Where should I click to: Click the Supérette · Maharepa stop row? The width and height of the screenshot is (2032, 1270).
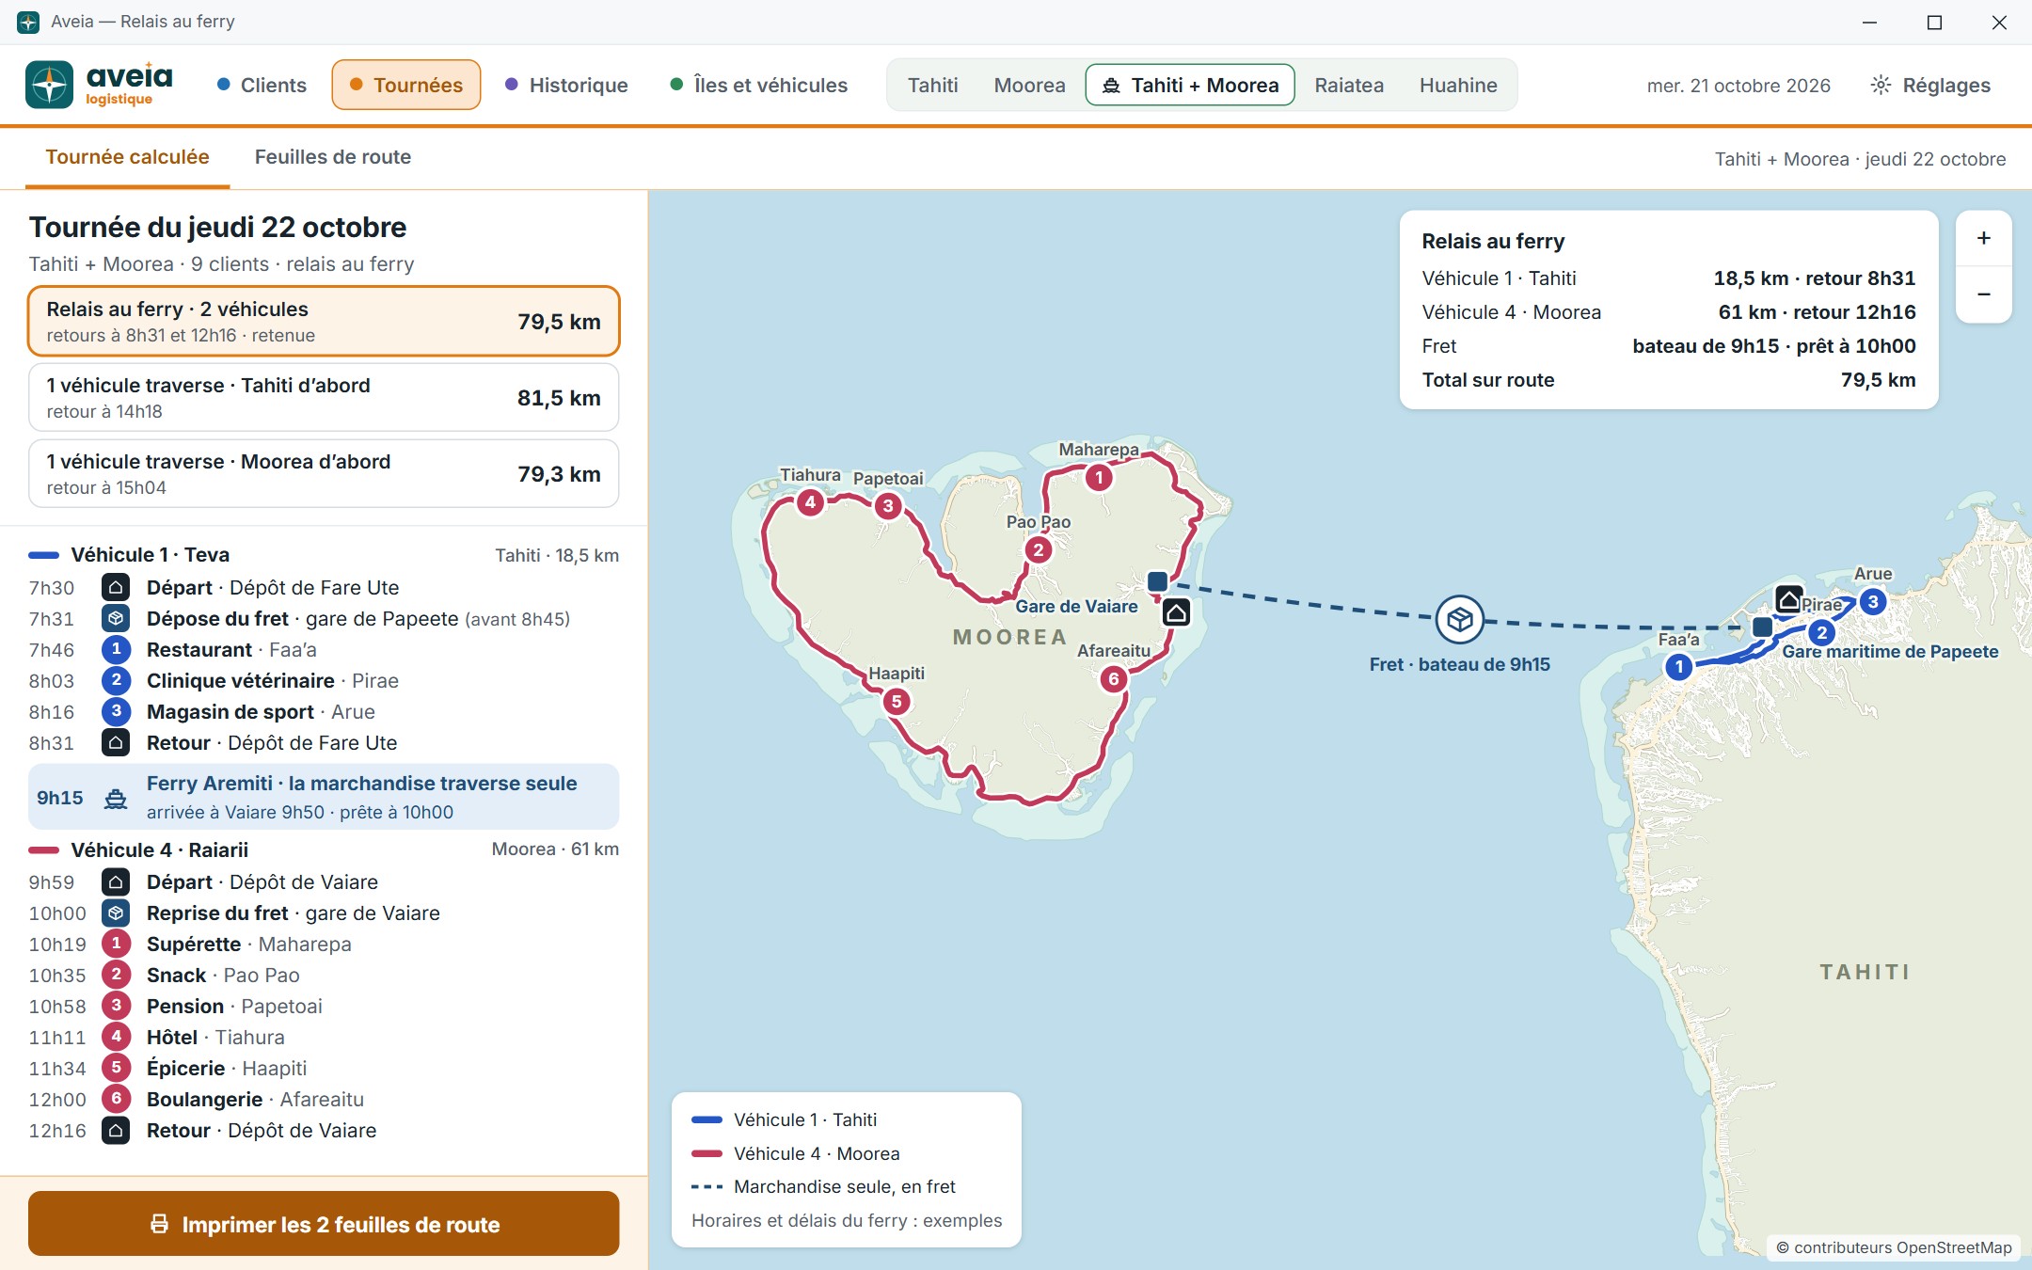click(x=324, y=944)
